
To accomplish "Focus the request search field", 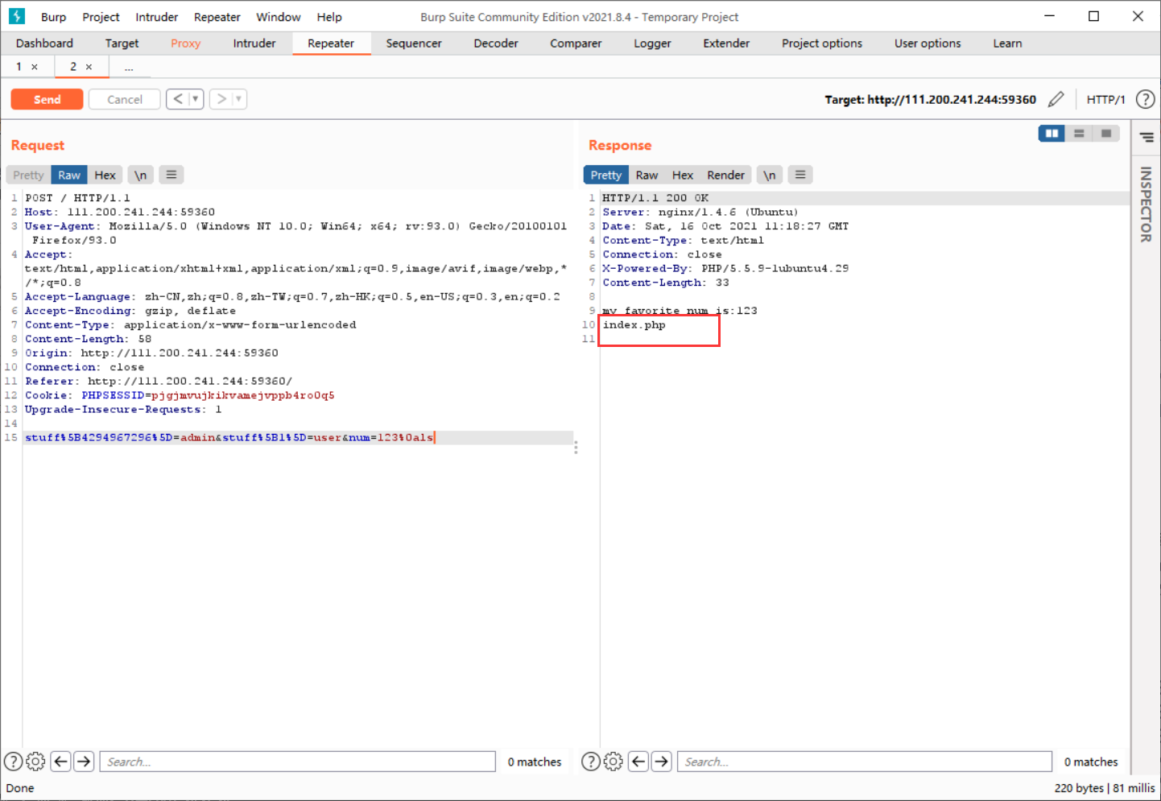I will (x=297, y=762).
